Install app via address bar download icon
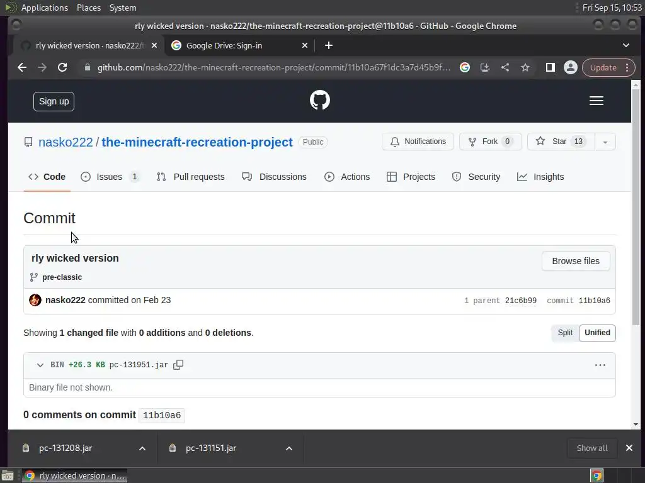645x483 pixels. point(485,67)
